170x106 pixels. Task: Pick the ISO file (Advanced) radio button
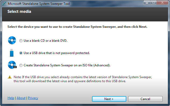coord(21,65)
